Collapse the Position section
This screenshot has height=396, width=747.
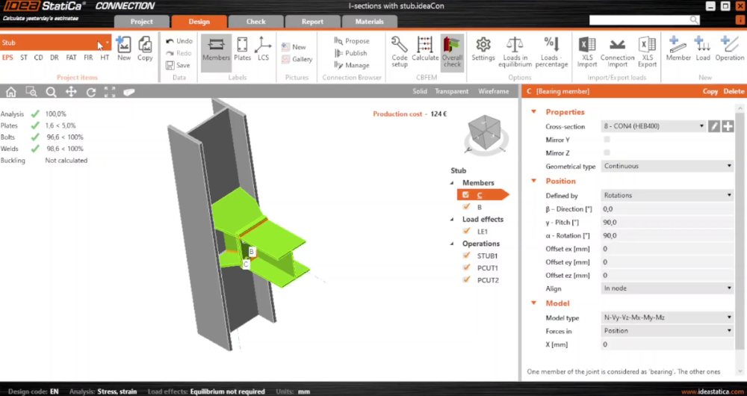point(533,181)
